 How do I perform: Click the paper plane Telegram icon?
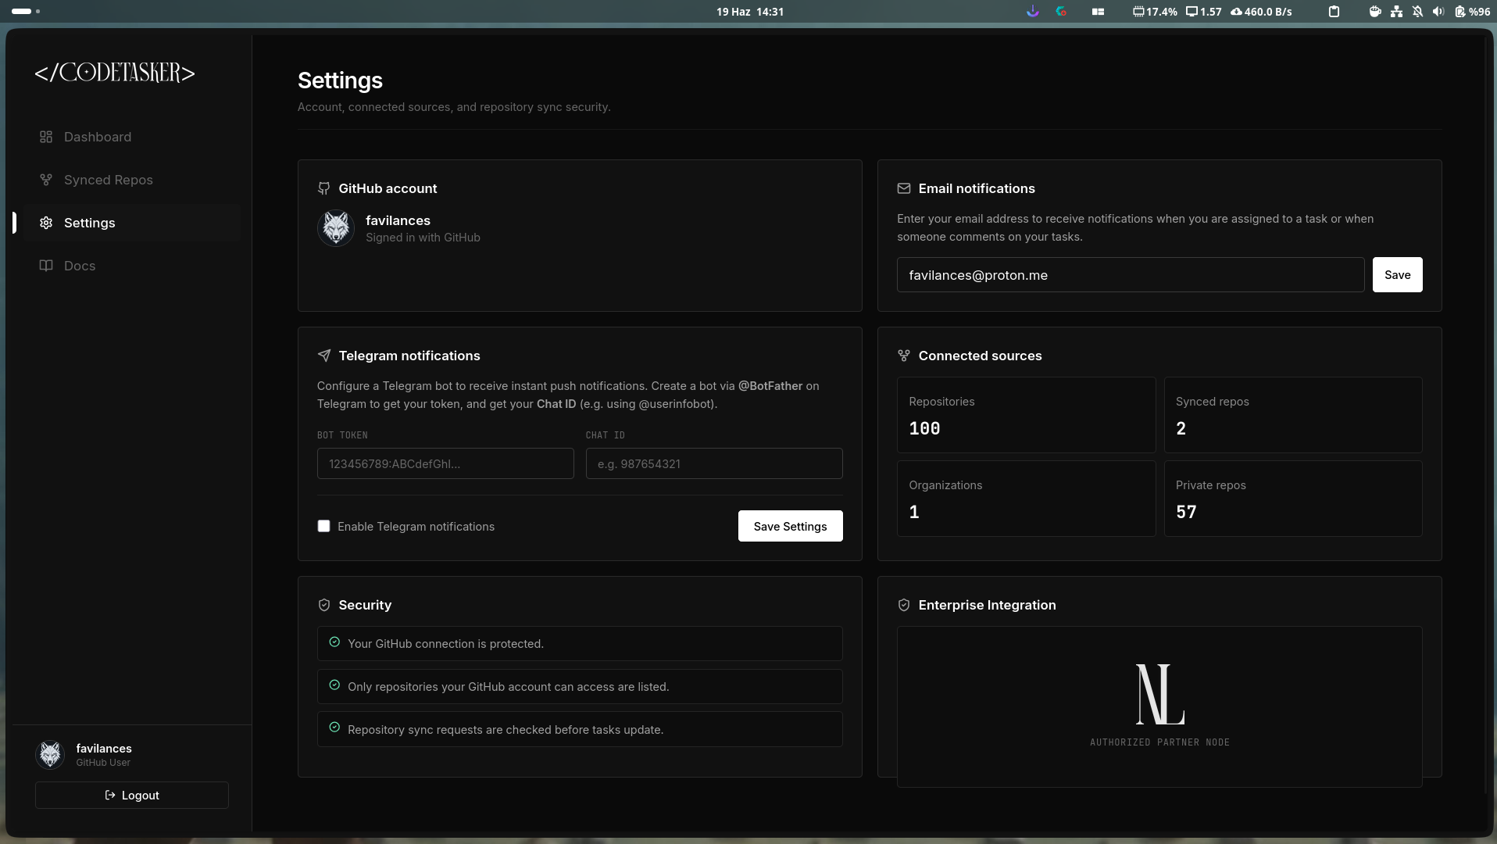click(324, 356)
